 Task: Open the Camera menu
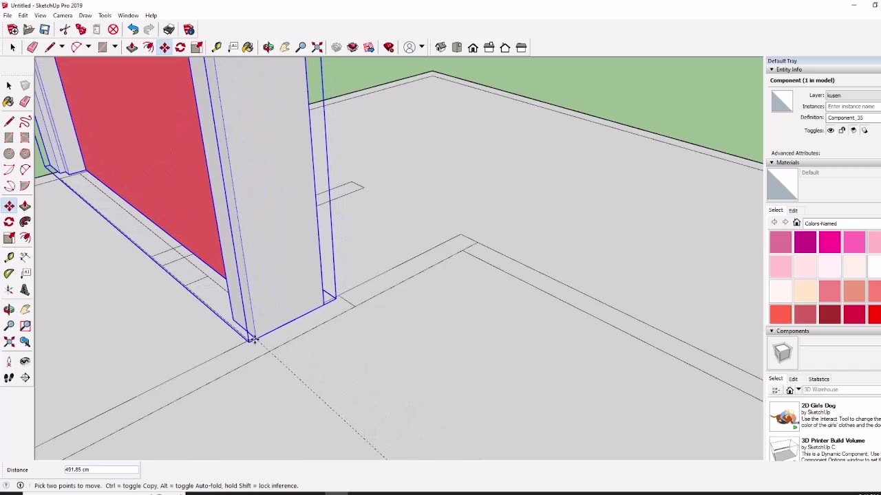click(63, 15)
